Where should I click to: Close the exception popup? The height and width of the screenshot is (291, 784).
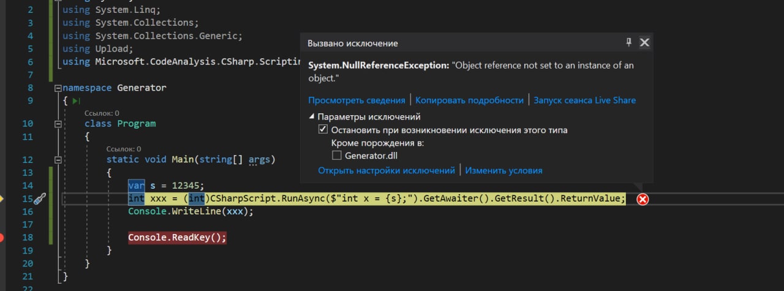(644, 43)
